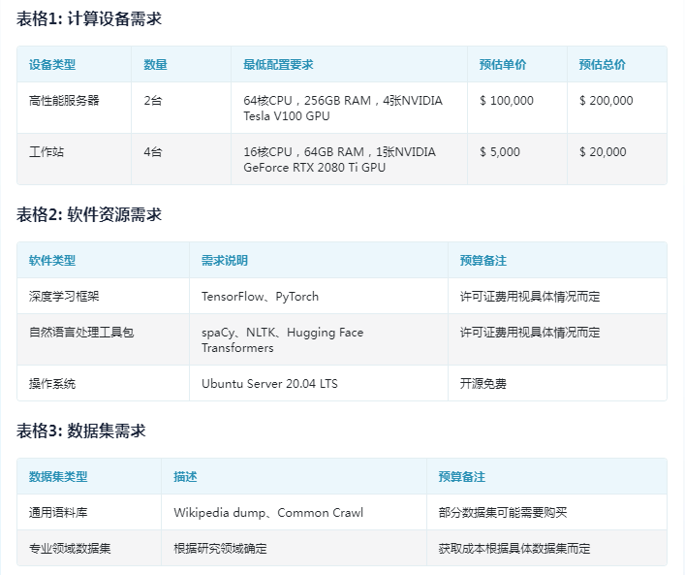Click the 描述 column header
The height and width of the screenshot is (575, 685).
[294, 476]
